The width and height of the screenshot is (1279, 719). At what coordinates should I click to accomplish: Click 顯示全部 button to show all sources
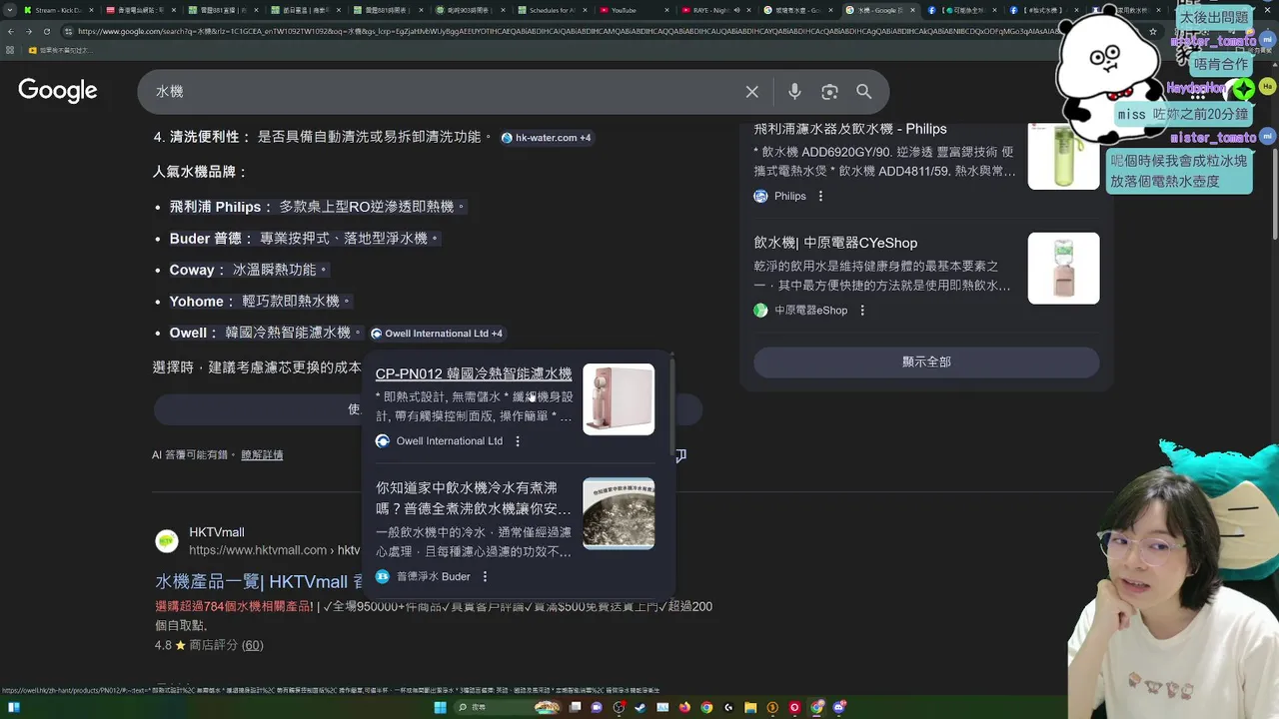[926, 361]
